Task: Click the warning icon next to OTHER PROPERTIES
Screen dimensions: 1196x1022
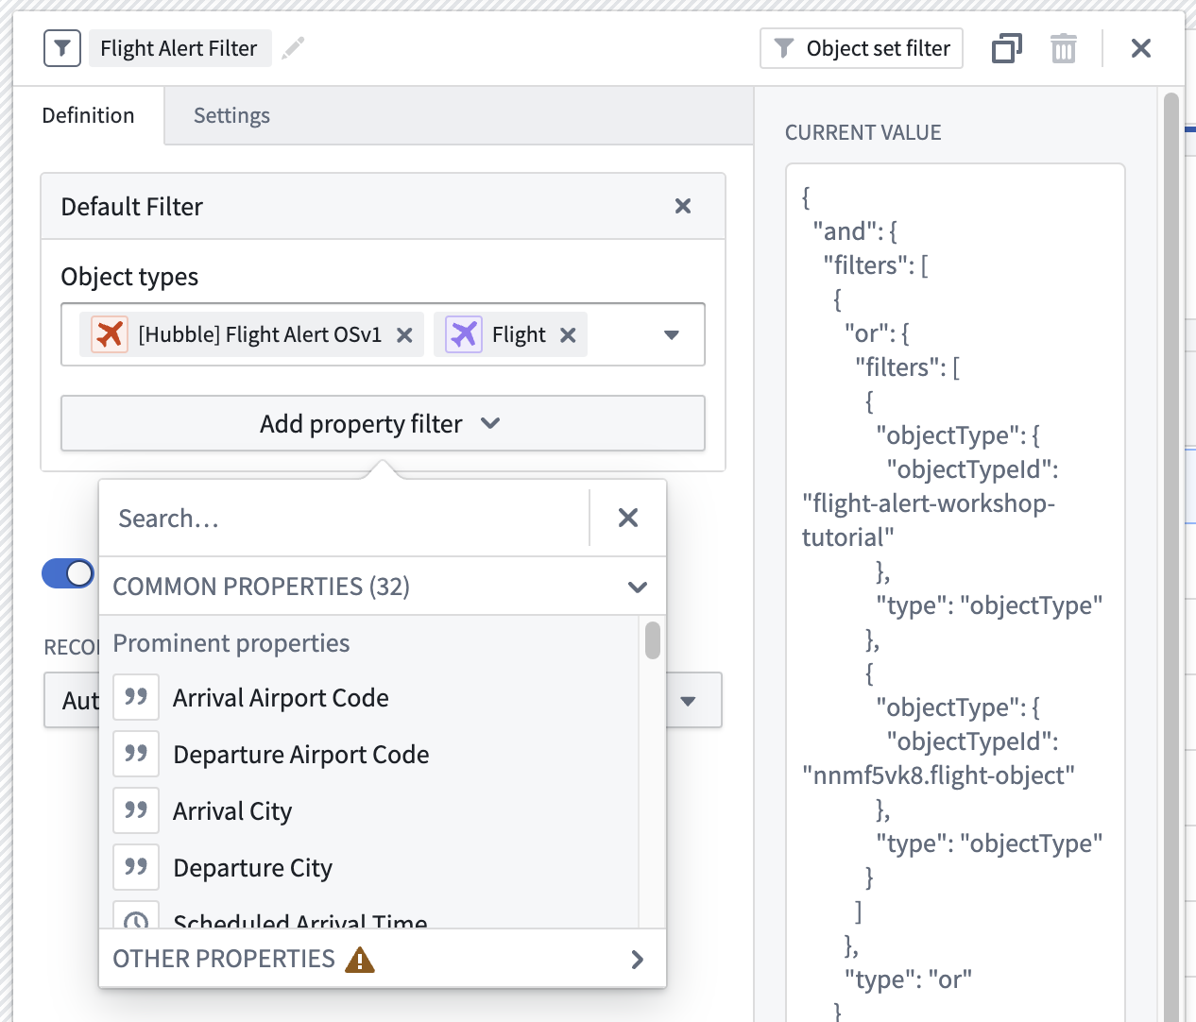Action: point(360,959)
